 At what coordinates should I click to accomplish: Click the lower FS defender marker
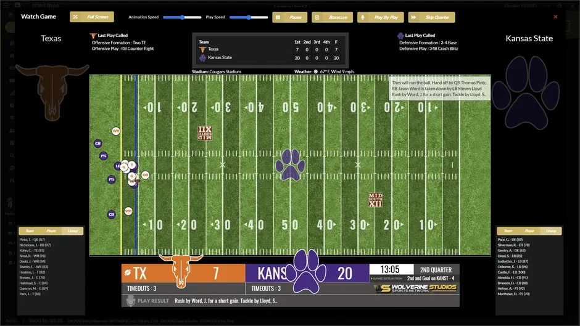pos(111,179)
